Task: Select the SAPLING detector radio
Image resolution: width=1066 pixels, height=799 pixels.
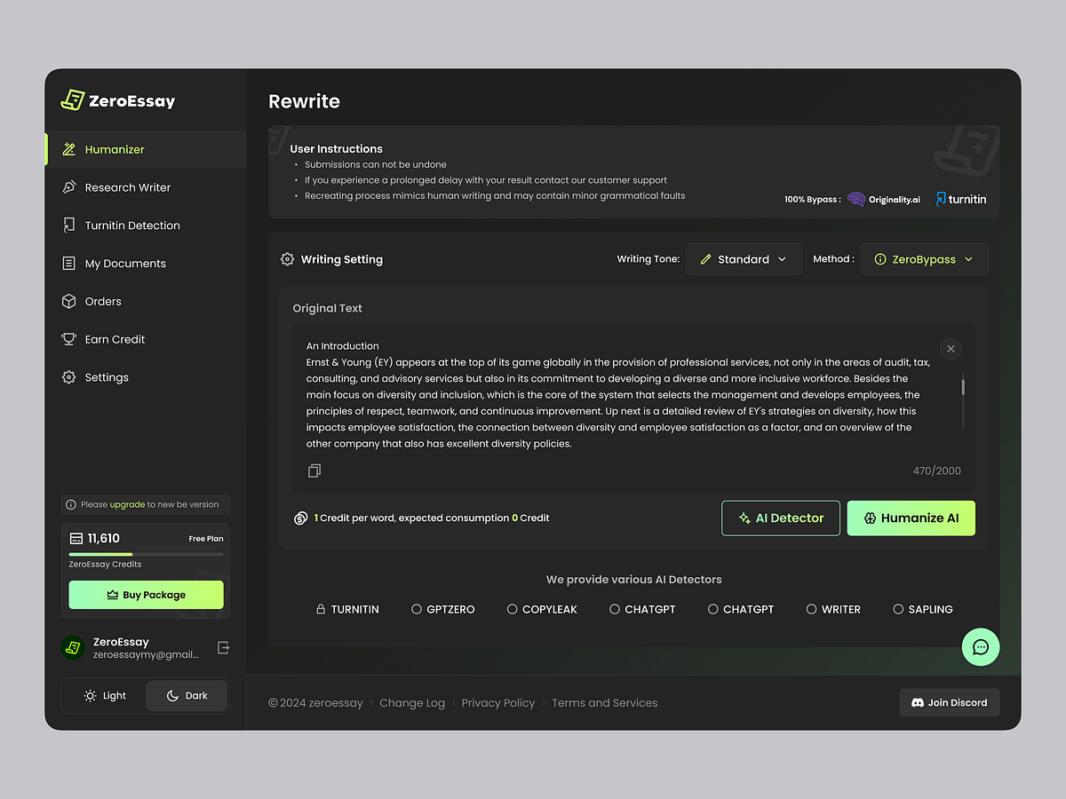Action: tap(898, 609)
